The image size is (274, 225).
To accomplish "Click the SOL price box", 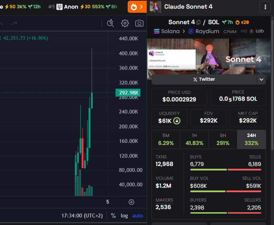I will pos(238,97).
